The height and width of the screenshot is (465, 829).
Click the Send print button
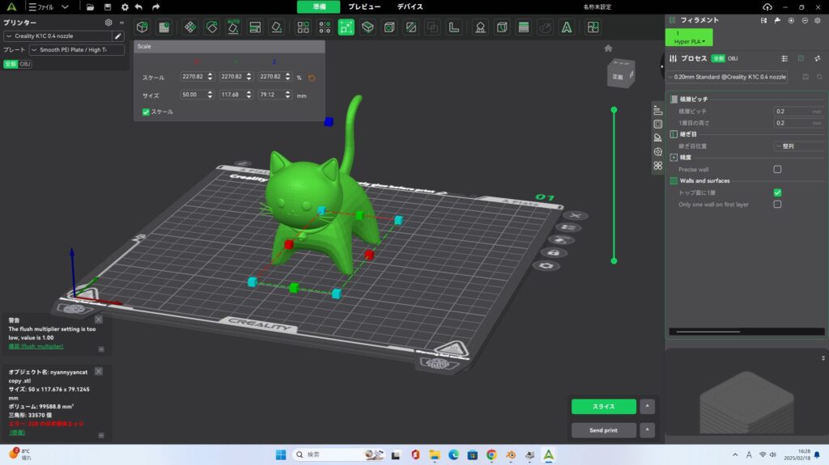click(603, 430)
